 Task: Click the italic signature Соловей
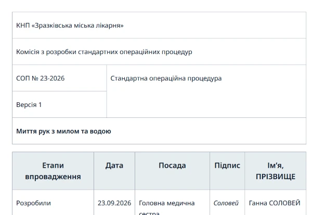[x=226, y=203]
